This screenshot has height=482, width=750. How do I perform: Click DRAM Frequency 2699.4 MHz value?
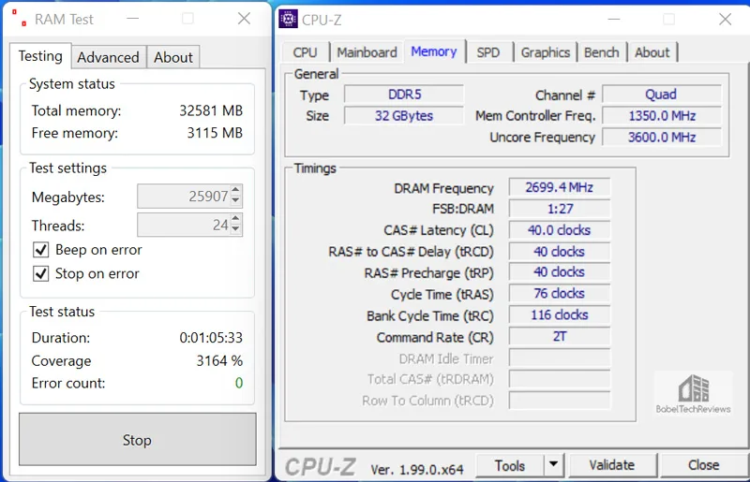[x=559, y=187]
